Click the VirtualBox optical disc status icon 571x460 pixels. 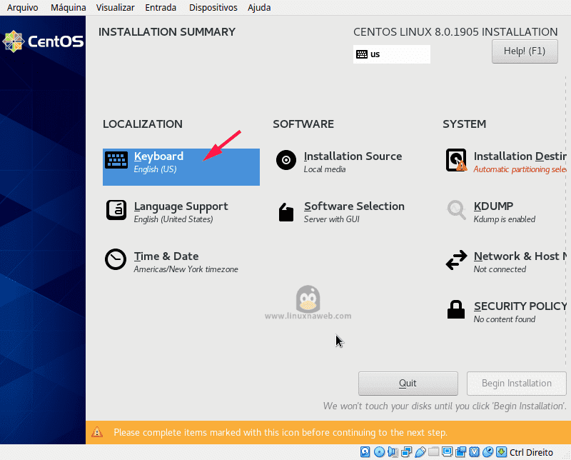tap(379, 452)
